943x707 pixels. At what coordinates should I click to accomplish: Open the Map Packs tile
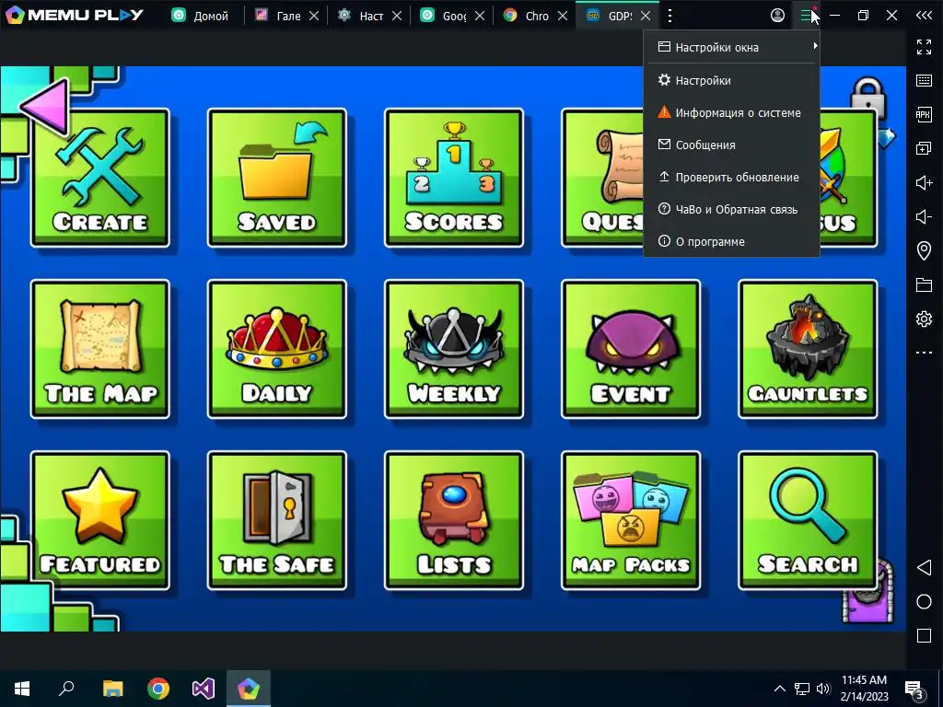(630, 521)
